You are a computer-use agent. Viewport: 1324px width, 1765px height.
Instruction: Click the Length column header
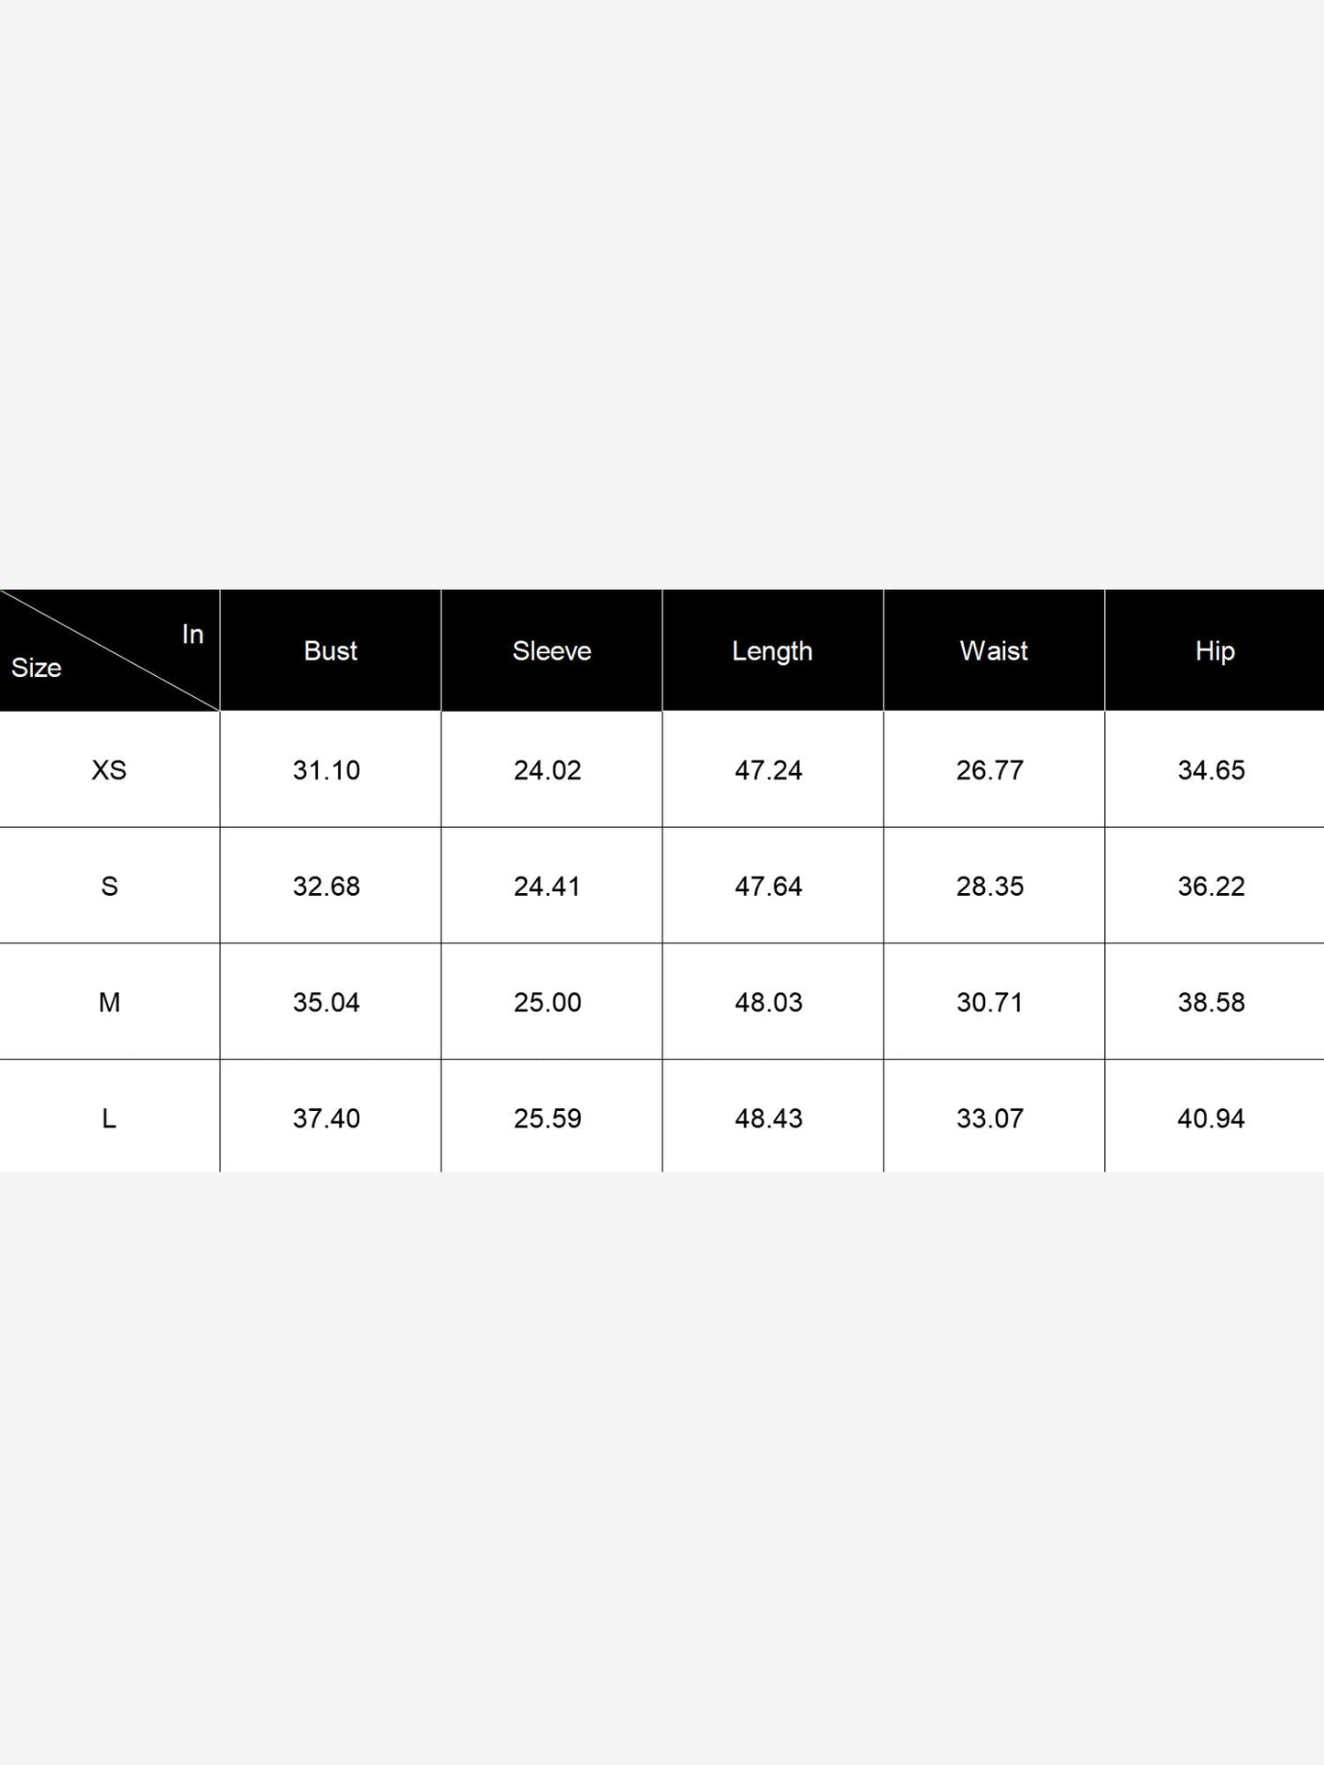pyautogui.click(x=772, y=651)
